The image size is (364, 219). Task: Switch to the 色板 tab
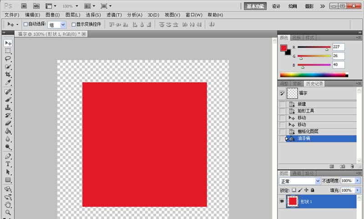(x=297, y=38)
